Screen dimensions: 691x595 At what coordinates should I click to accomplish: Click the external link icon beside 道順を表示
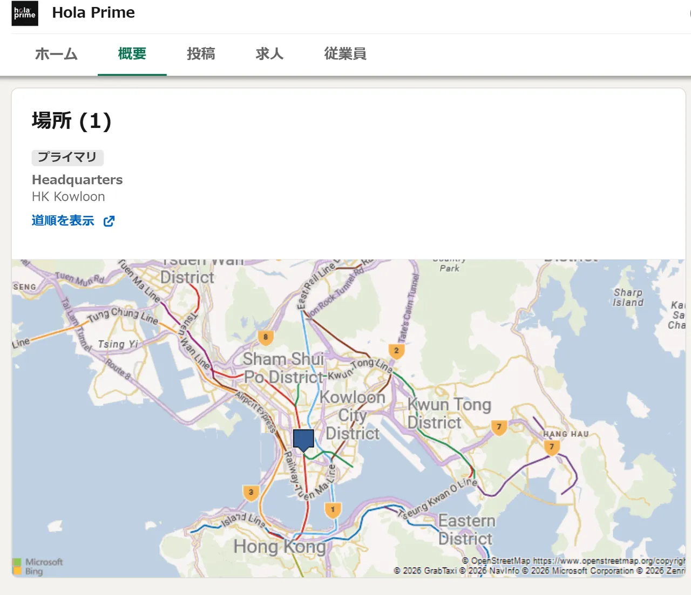tap(109, 221)
